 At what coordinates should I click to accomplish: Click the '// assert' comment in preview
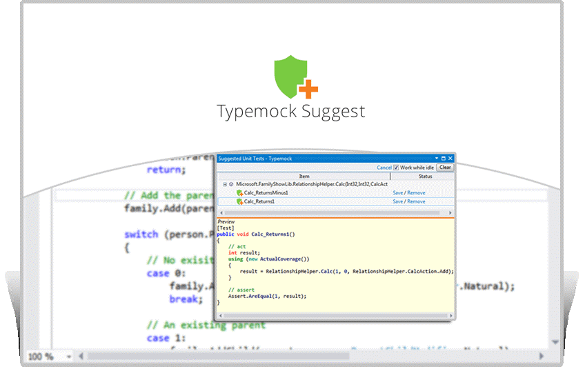click(x=241, y=290)
